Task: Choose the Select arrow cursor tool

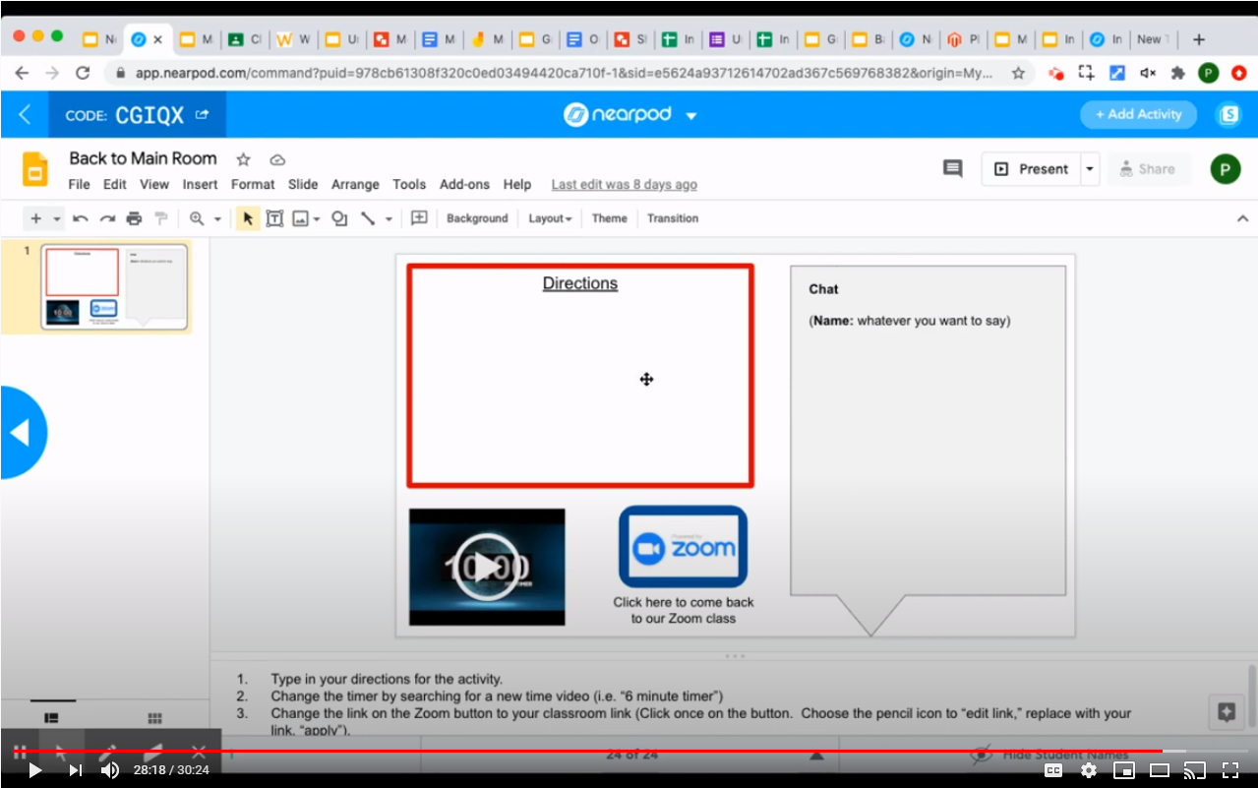Action: (248, 218)
